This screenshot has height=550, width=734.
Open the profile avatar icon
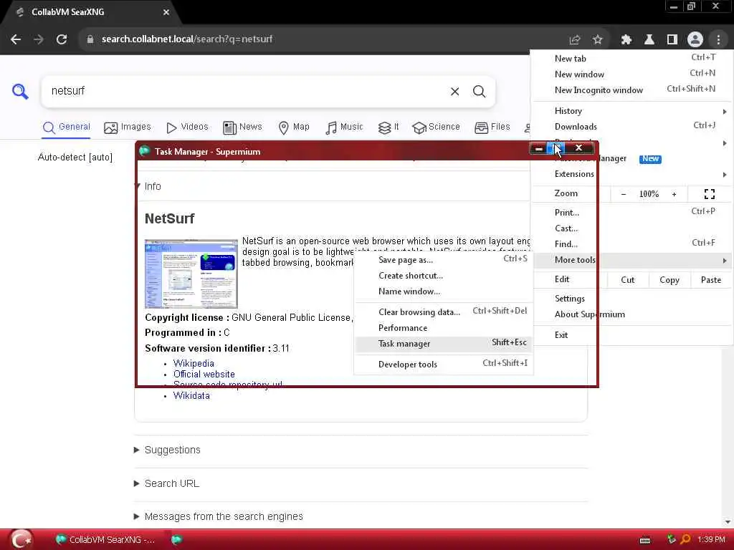coord(695,40)
